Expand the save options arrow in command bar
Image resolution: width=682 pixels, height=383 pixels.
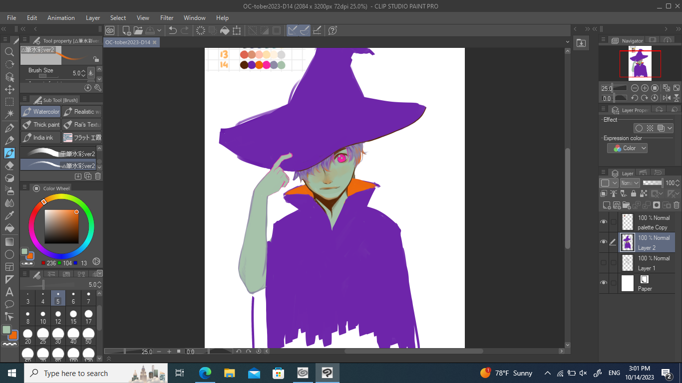pyautogui.click(x=159, y=30)
